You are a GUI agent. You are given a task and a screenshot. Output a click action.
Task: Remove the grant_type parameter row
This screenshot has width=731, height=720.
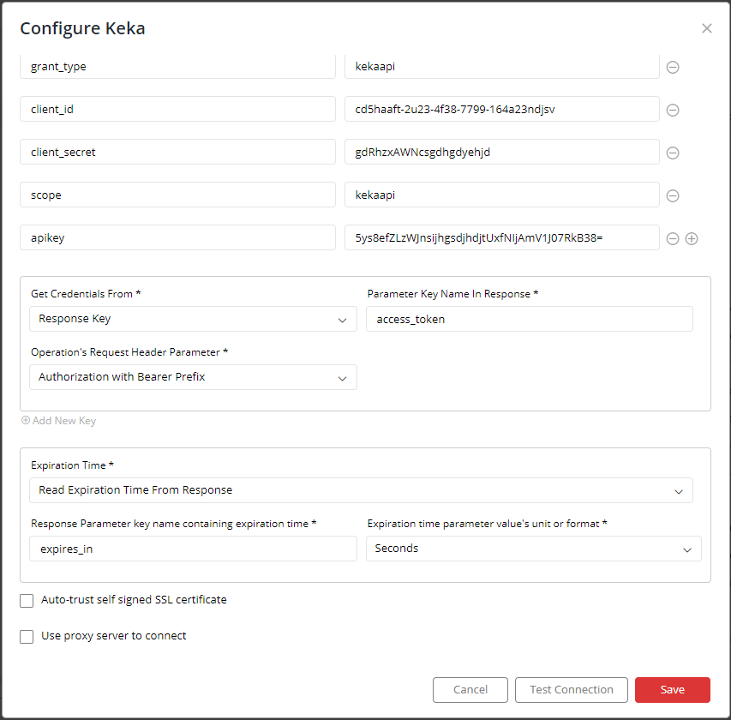coord(672,67)
